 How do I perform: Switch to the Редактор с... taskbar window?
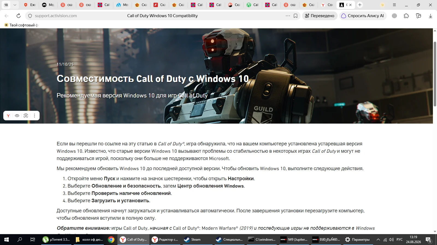pos(166,240)
